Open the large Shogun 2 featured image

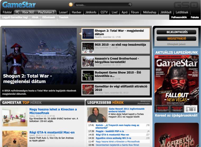point(39,56)
